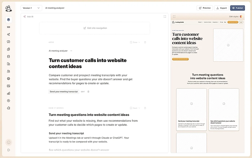Click the AI meeting analyzer page title in header

click(55, 8)
